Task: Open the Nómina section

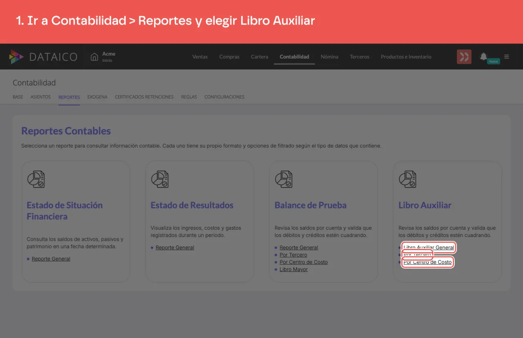Action: pyautogui.click(x=329, y=57)
